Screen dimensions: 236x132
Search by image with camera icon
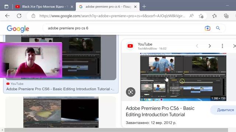pyautogui.click(x=207, y=28)
